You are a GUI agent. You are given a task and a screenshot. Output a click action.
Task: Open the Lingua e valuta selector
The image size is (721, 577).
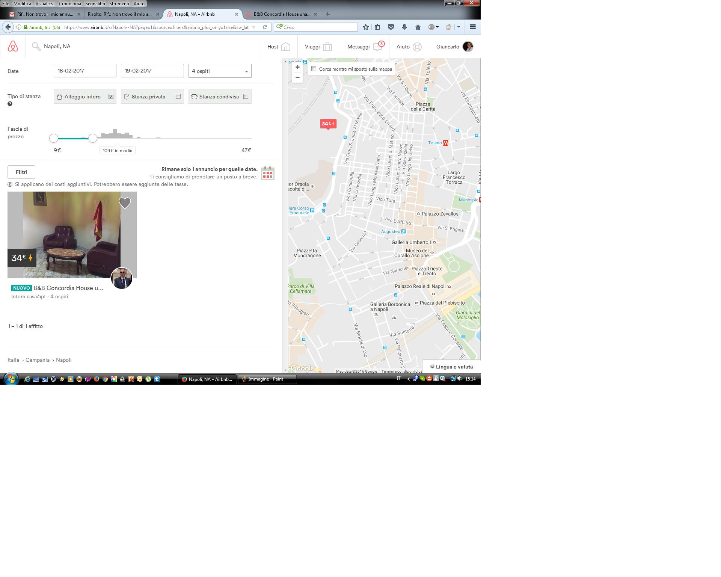point(451,367)
